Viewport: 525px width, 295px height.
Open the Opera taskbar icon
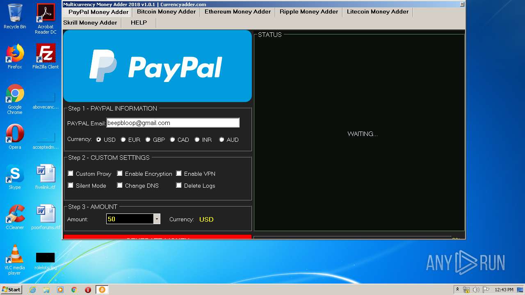(88, 290)
